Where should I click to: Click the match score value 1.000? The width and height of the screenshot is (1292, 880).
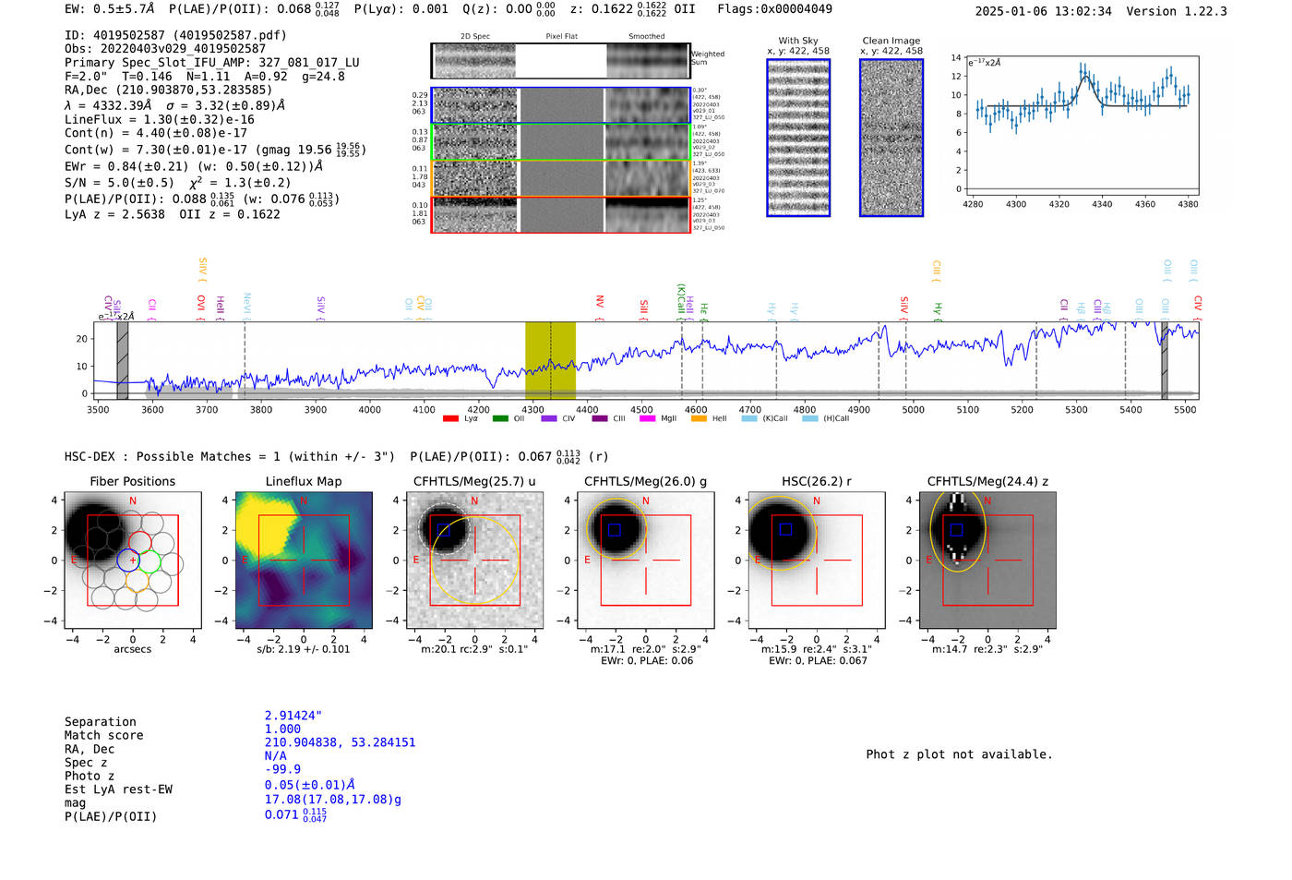click(x=282, y=729)
